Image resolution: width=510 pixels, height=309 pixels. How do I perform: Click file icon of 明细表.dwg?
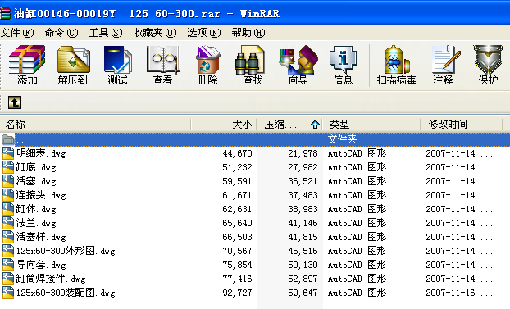(8, 153)
